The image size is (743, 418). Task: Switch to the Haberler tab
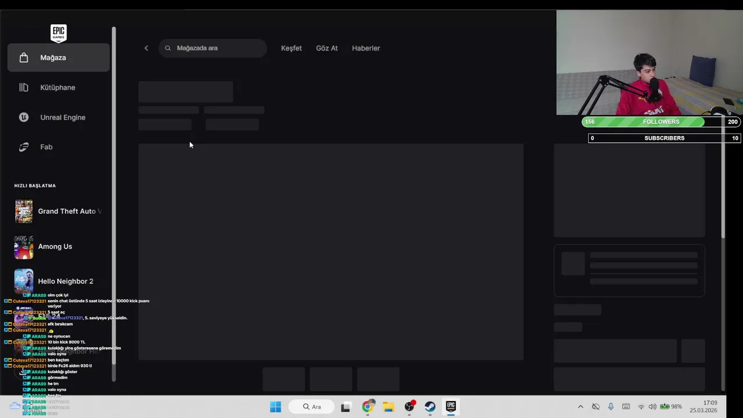pos(366,48)
